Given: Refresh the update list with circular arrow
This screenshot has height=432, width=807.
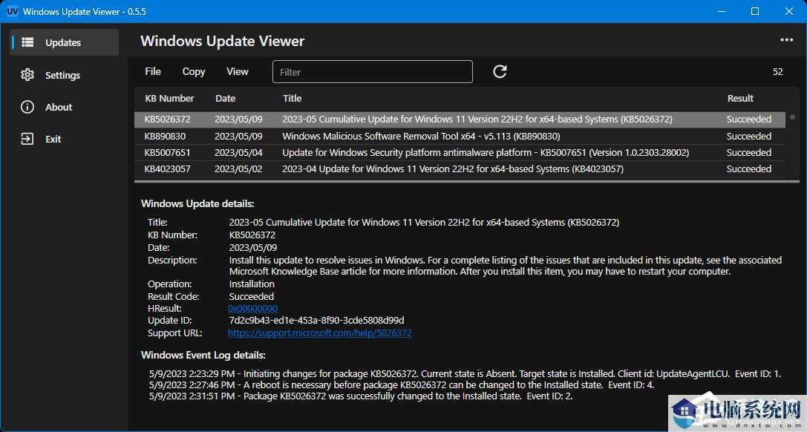Looking at the screenshot, I should [500, 71].
